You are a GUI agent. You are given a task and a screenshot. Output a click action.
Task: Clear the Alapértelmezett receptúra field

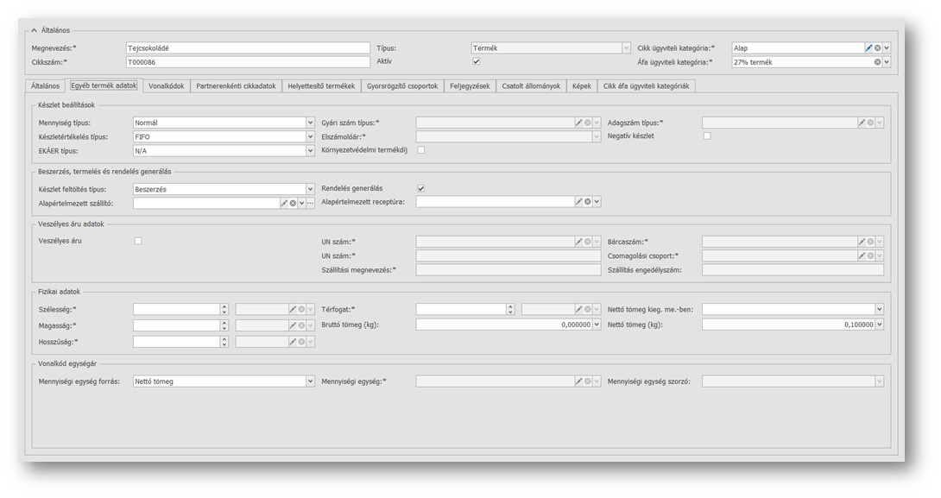click(x=588, y=202)
